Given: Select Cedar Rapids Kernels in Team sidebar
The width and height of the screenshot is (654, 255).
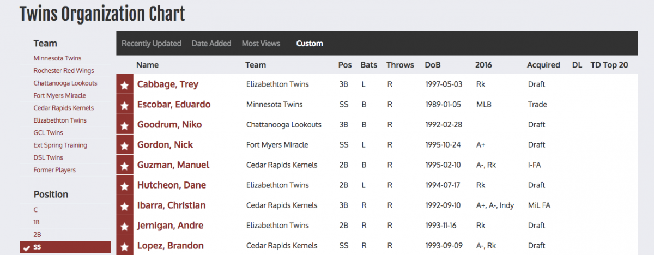Looking at the screenshot, I should 63,108.
